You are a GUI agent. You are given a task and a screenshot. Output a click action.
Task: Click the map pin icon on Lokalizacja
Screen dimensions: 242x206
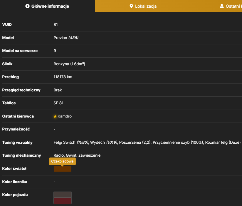point(131,6)
